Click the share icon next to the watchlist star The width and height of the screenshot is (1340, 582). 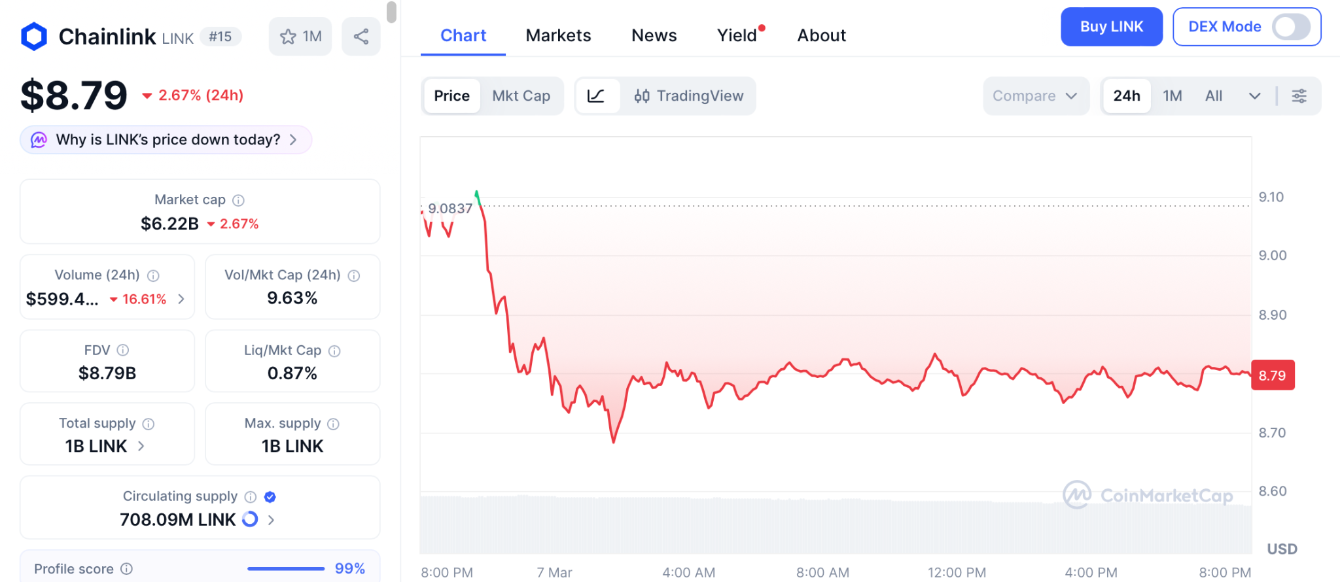pos(361,37)
